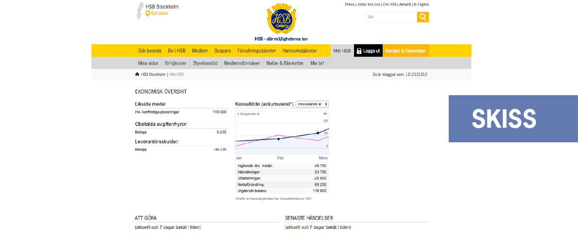The image size is (578, 237).
Task: Open the Innevarande år period dropdown
Action: click(x=312, y=104)
